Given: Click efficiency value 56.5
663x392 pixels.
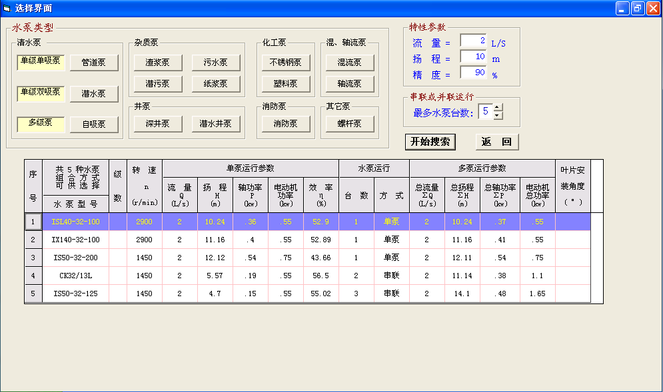Looking at the screenshot, I should pos(321,276).
